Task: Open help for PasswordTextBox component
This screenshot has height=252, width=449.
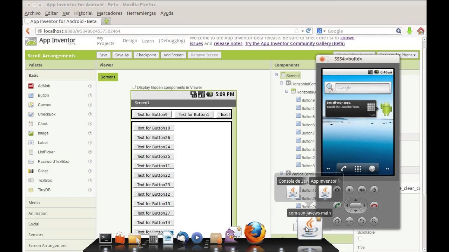Action: tap(90, 161)
